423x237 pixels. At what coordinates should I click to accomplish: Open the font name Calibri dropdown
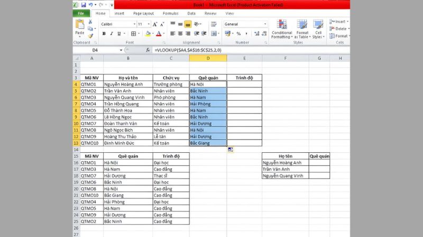tap(134, 24)
